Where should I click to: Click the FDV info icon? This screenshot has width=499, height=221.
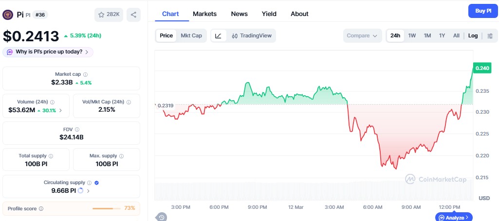[77, 130]
